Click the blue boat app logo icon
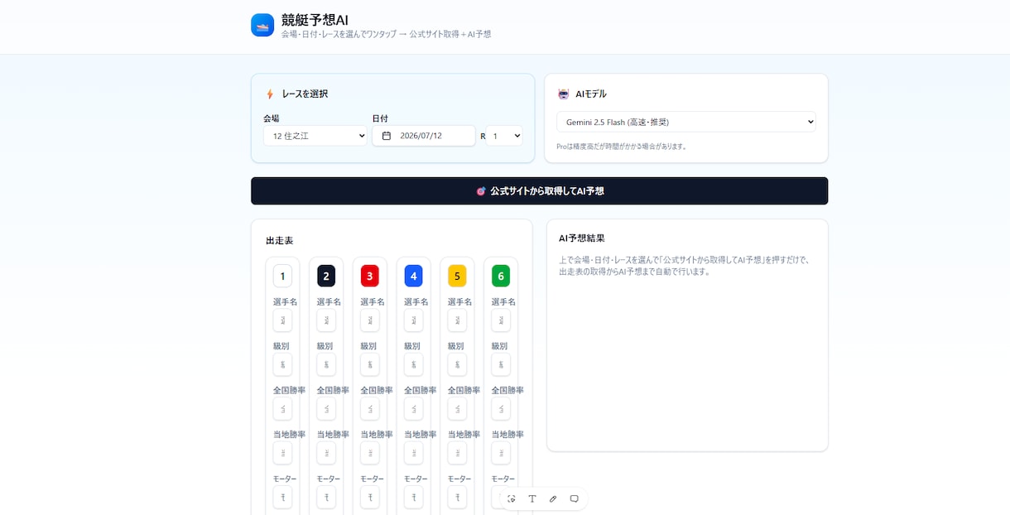 [x=262, y=25]
